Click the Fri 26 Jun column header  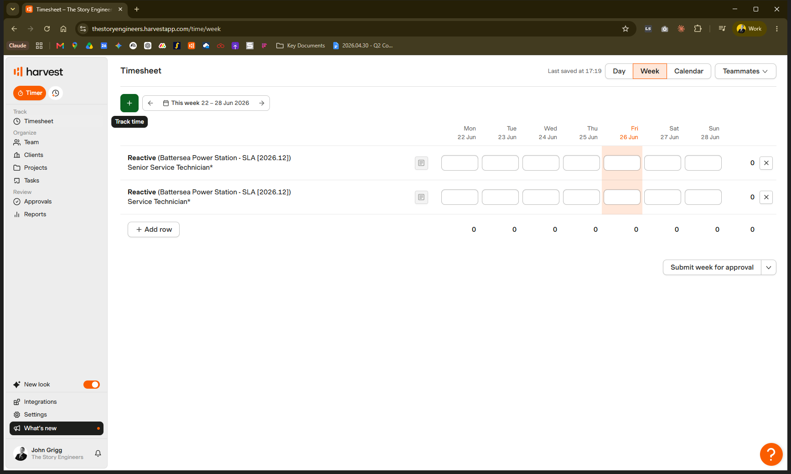click(629, 133)
